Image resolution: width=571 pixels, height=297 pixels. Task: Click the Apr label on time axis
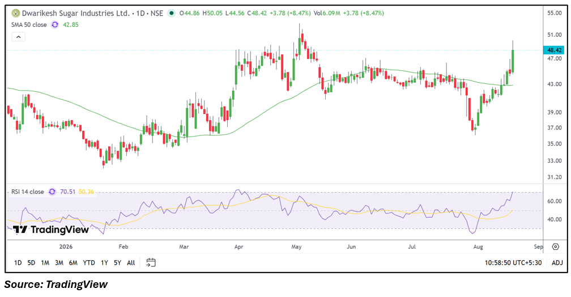pyautogui.click(x=239, y=247)
